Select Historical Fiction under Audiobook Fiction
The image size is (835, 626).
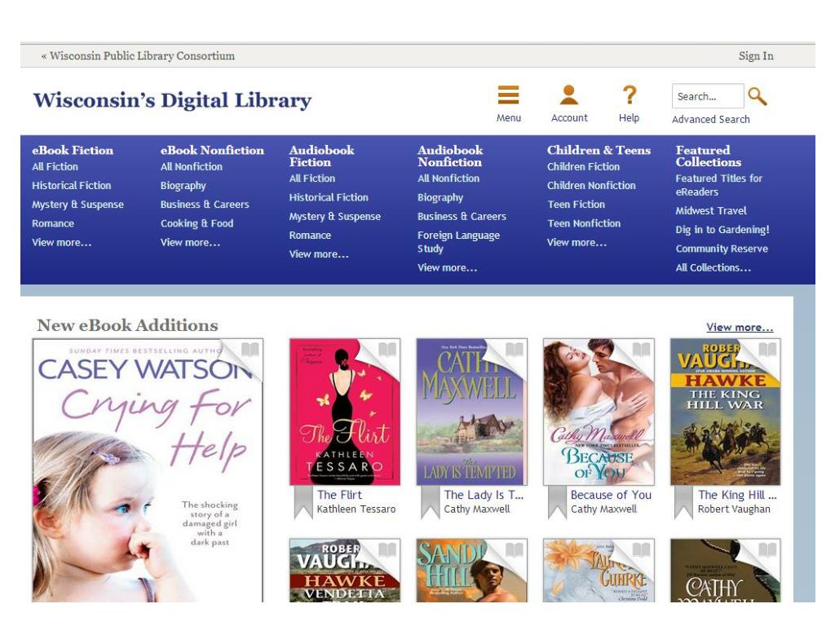329,197
